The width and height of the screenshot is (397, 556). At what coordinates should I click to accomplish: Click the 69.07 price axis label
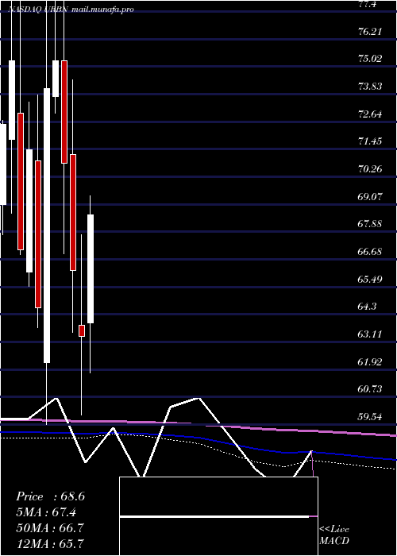pos(370,196)
